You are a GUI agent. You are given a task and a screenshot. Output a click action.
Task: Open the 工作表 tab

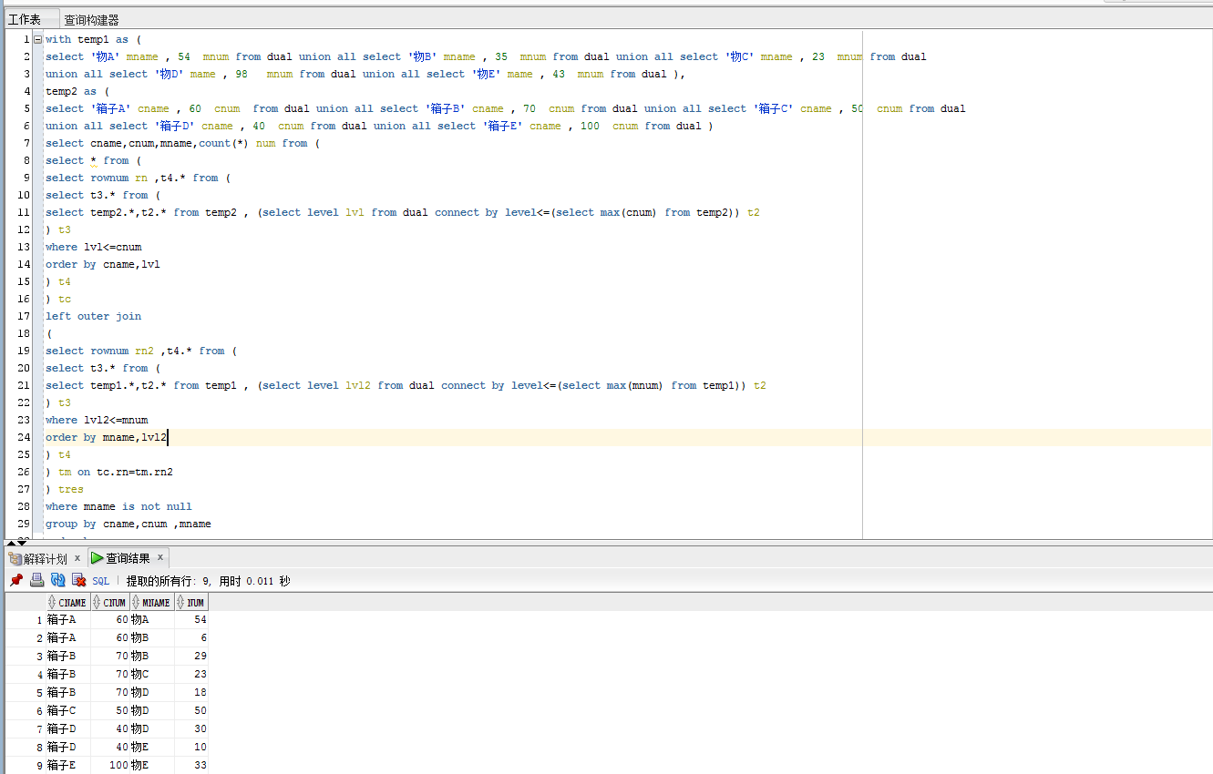click(x=25, y=19)
